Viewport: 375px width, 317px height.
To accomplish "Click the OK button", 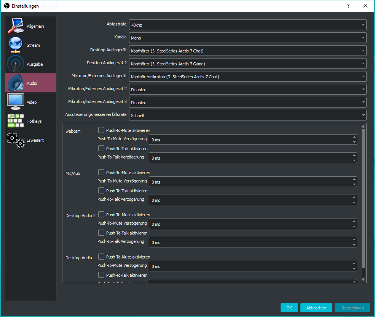I will 289,308.
